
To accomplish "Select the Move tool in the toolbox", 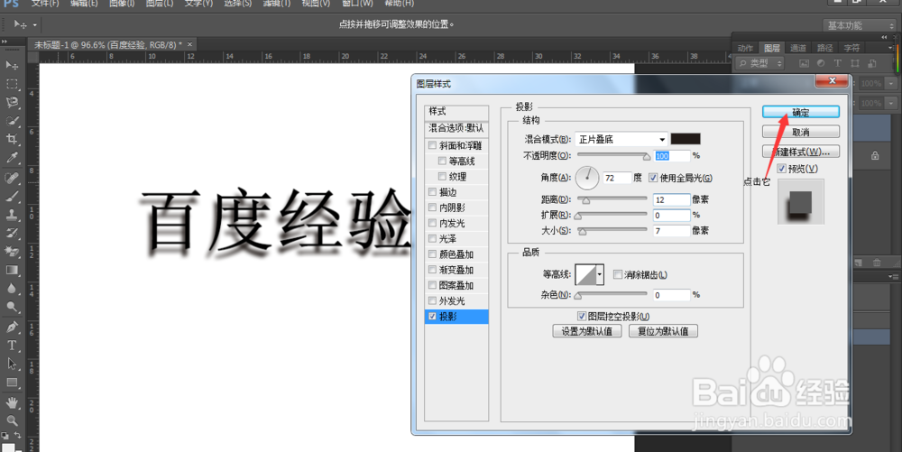I will (x=12, y=65).
